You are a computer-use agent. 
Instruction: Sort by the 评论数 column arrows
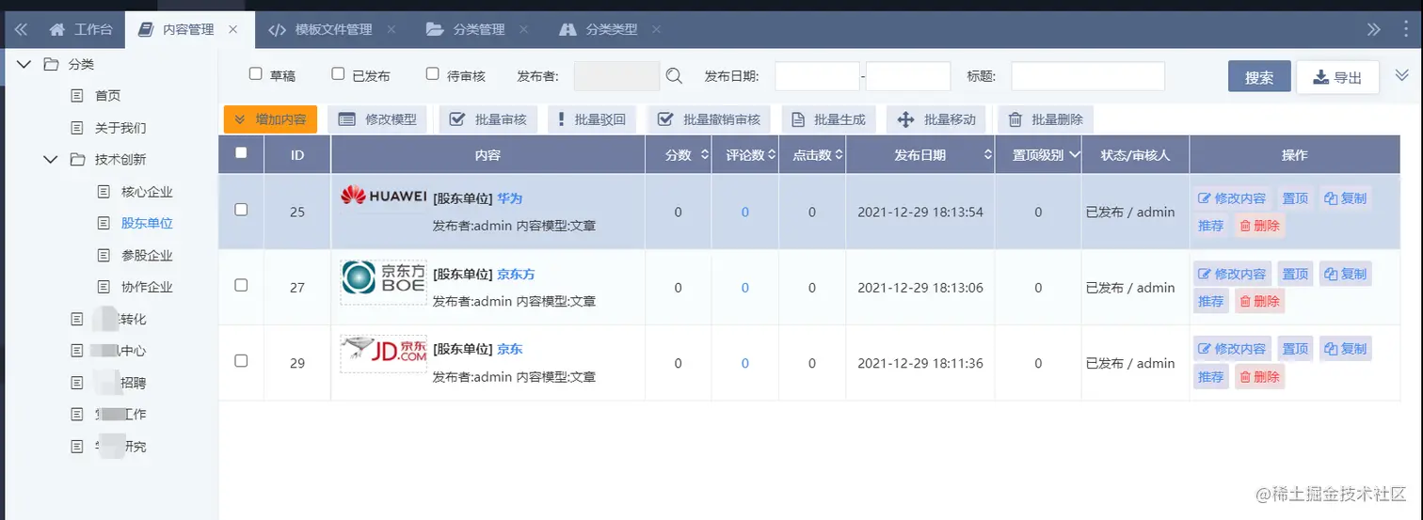coord(772,155)
